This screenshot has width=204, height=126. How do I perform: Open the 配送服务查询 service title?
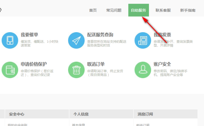pyautogui.click(x=100, y=35)
